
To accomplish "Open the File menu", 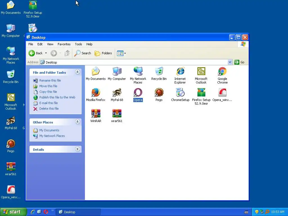I will (x=31, y=44).
